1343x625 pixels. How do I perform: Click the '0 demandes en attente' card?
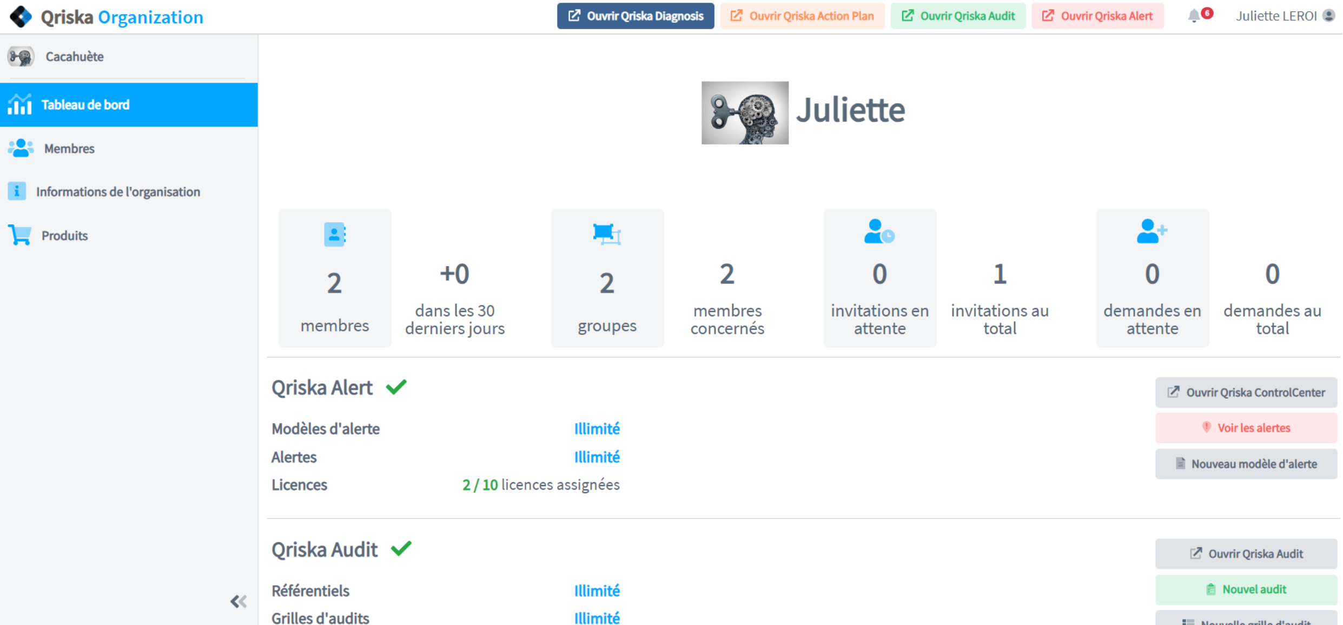[x=1152, y=278]
